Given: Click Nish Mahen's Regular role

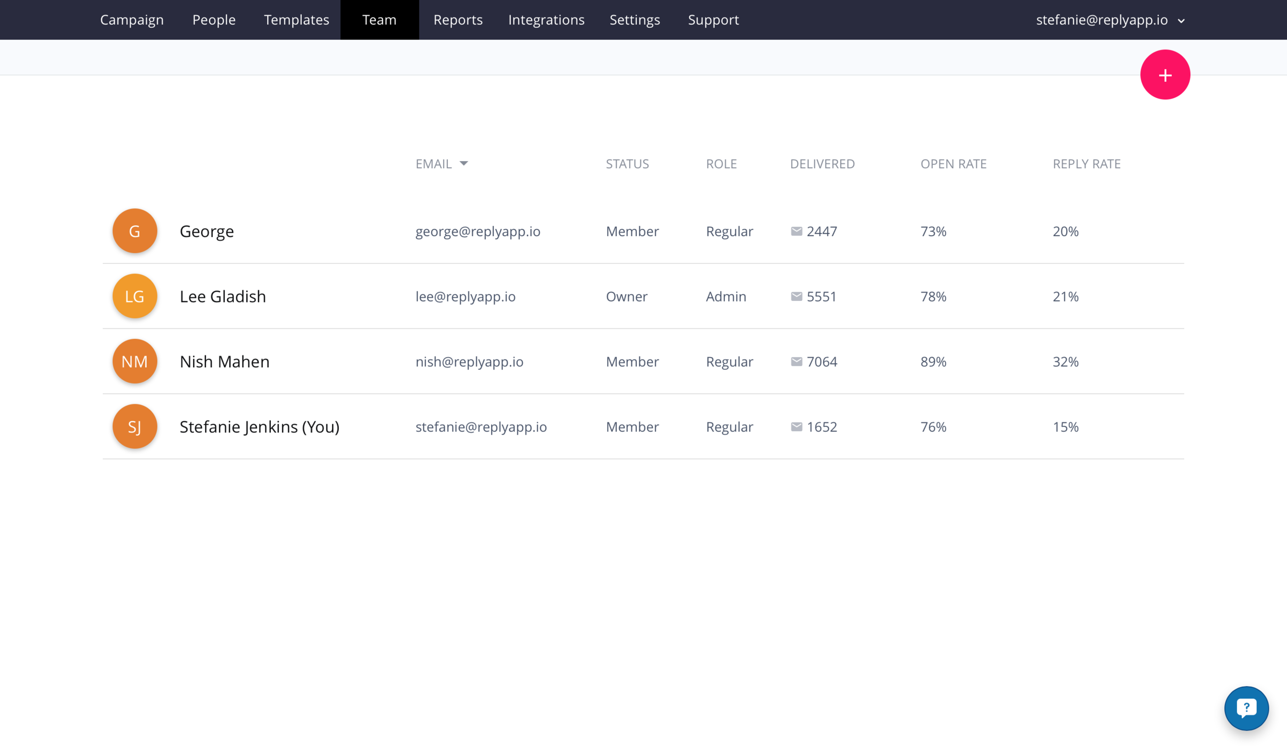Looking at the screenshot, I should [729, 362].
